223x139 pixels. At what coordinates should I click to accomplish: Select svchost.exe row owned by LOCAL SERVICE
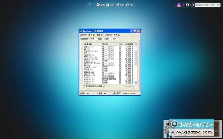(109, 77)
